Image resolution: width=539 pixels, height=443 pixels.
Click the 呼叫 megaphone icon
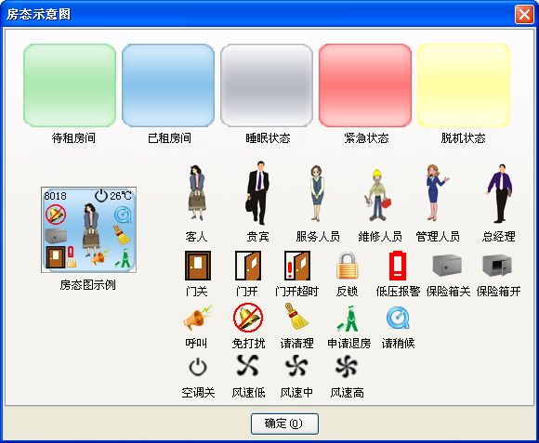[x=198, y=318]
